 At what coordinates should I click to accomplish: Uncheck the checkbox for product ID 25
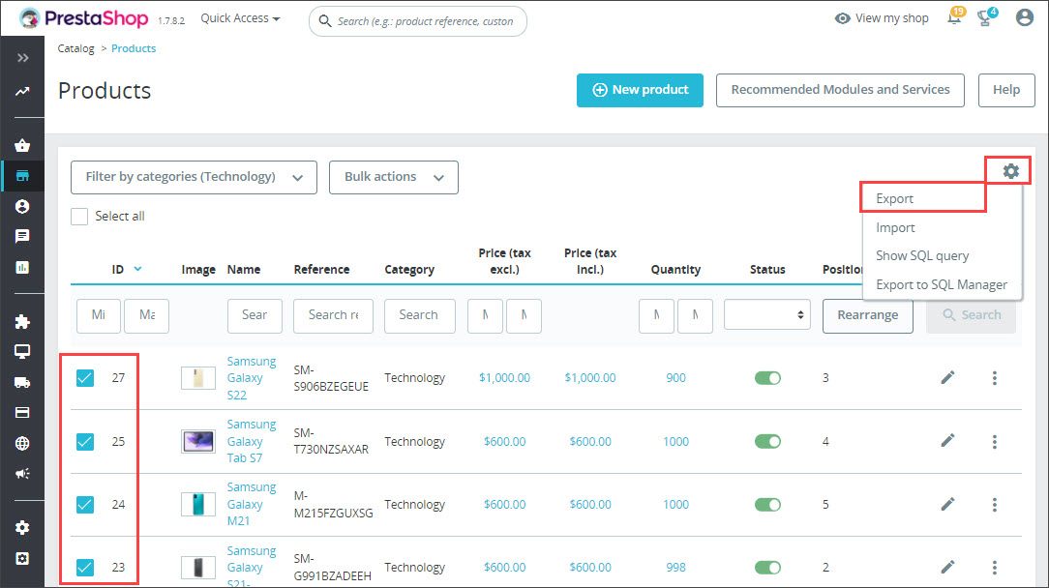click(x=85, y=442)
